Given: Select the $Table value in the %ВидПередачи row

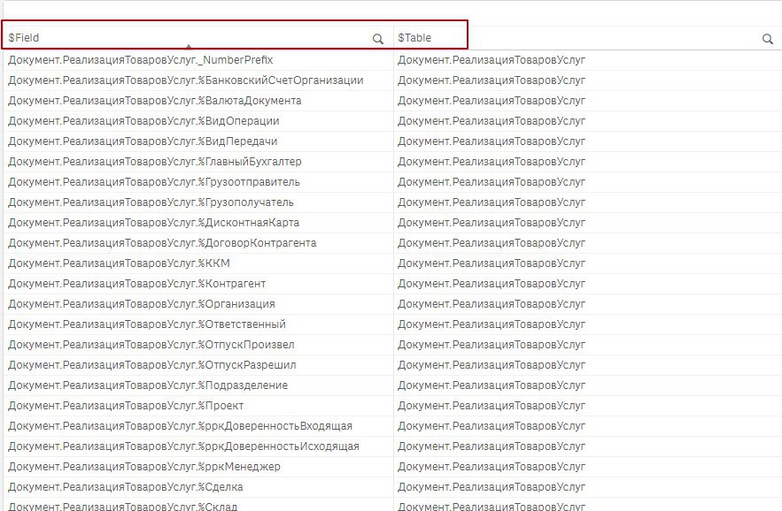Looking at the screenshot, I should click(x=492, y=141).
